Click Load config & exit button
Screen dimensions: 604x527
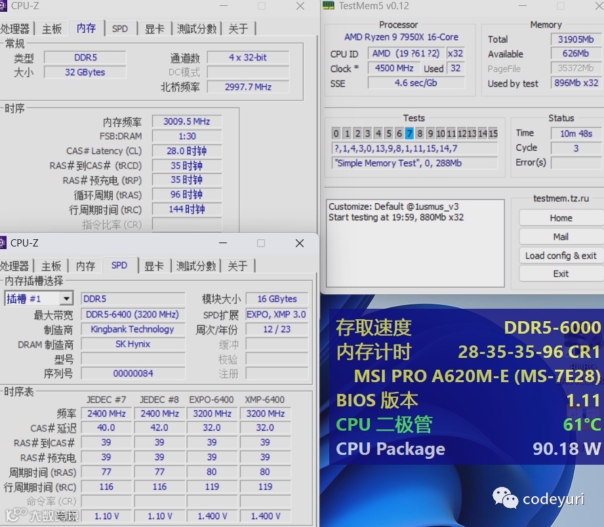point(561,256)
